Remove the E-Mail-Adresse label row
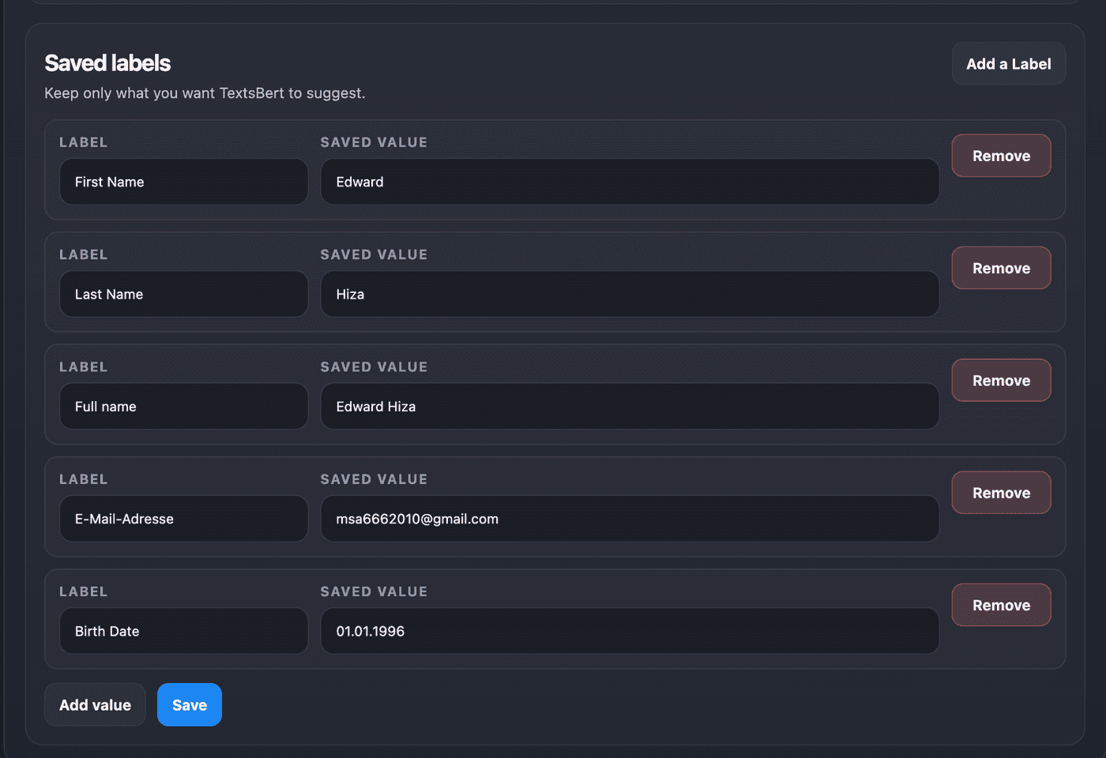Image resolution: width=1106 pixels, height=758 pixels. click(x=1001, y=493)
